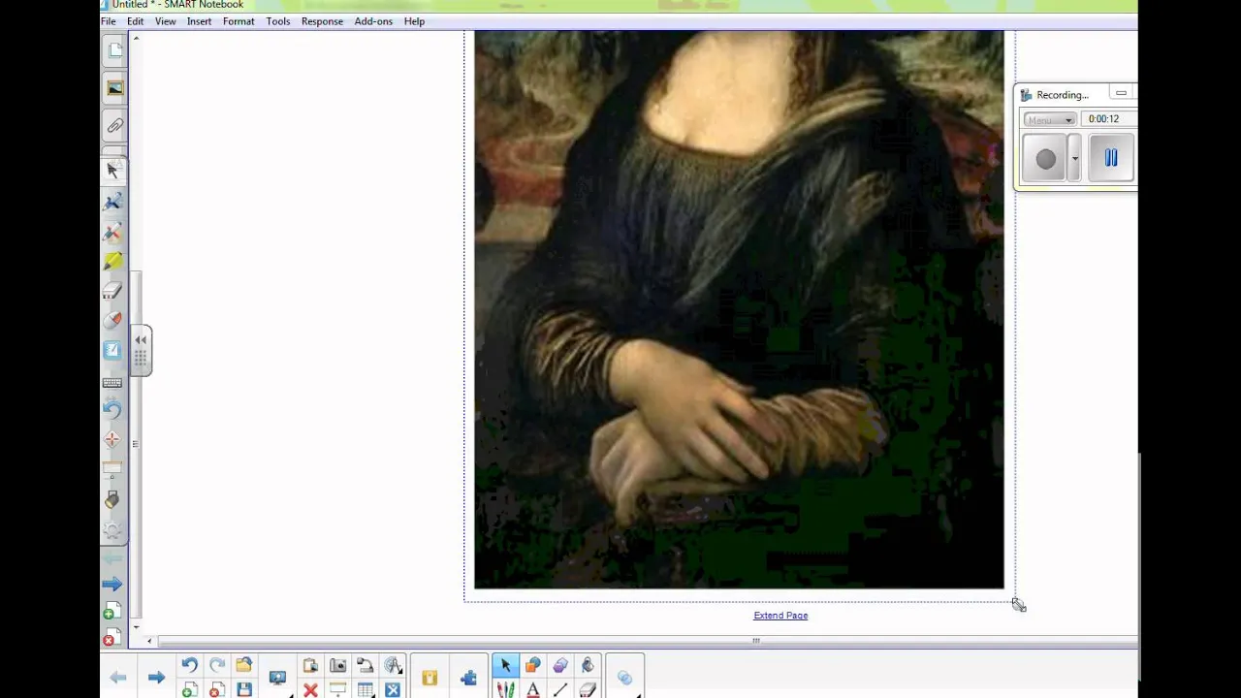Open dropdown arrow next to record button
The image size is (1241, 698).
click(x=1074, y=160)
